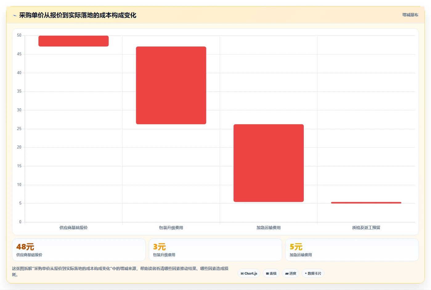Click the 增减瀑布 tag in header
This screenshot has width=431, height=290.
[x=410, y=15]
